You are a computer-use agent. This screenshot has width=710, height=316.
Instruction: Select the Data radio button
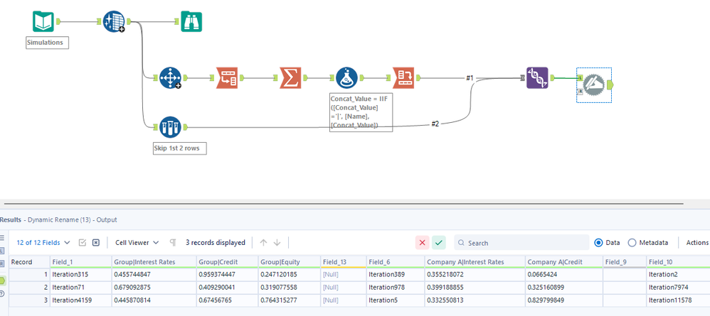[598, 243]
